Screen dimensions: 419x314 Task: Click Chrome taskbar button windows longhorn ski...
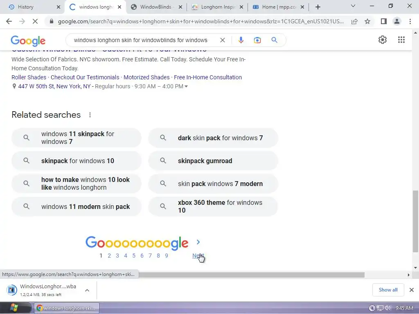pos(67,308)
